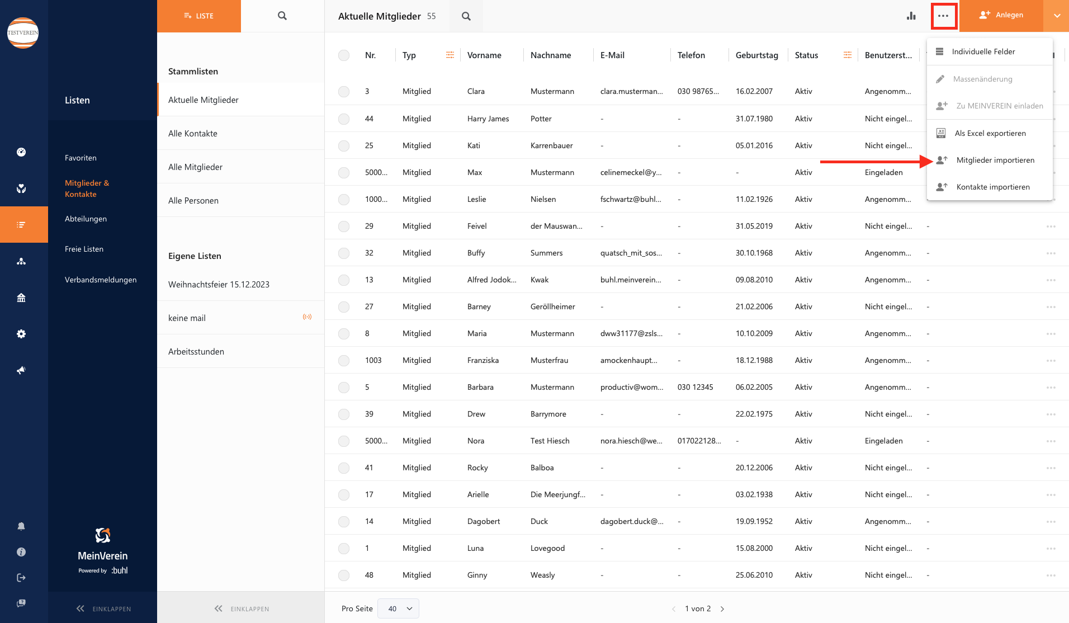Sort by Geburtstag column header

tap(756, 55)
